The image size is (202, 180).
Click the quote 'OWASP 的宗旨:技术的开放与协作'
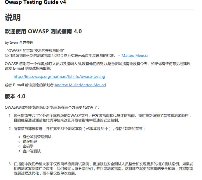(x=36, y=51)
